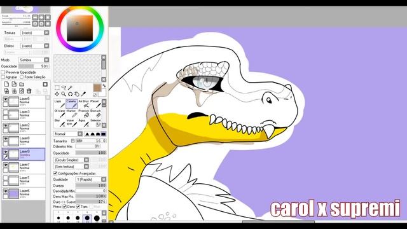Toggle visibility of Layer9 Sombra

(5, 151)
